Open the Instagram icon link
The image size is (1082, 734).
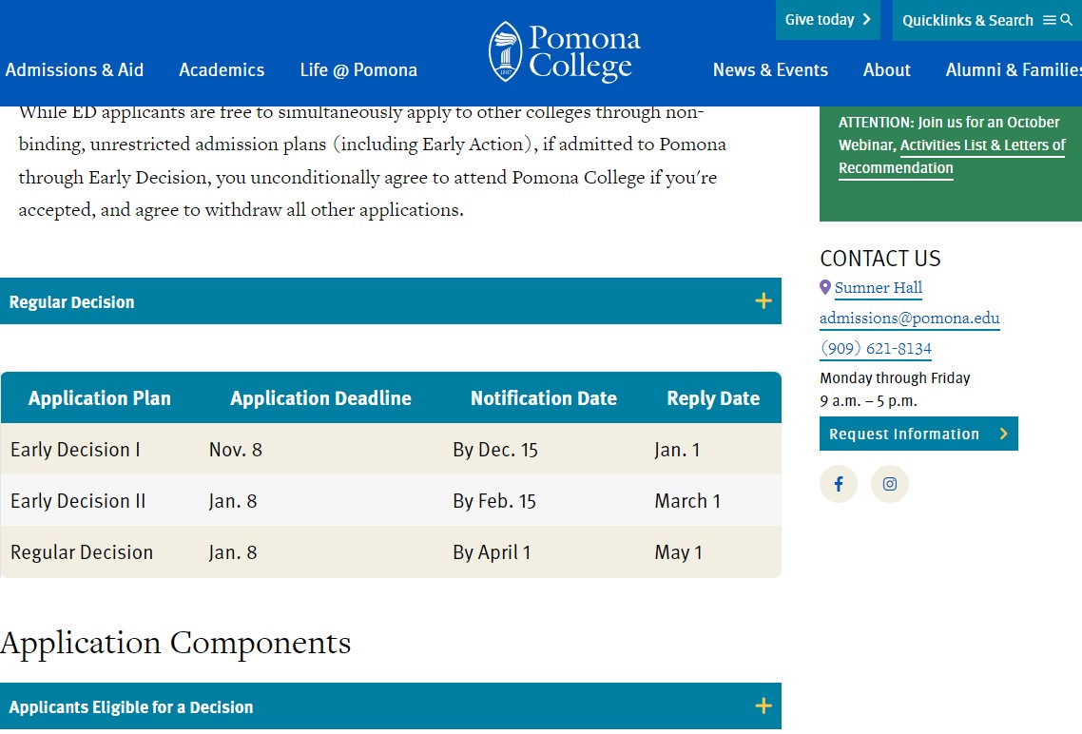click(890, 484)
